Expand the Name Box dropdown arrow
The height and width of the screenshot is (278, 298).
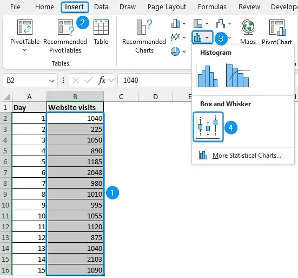(51, 81)
